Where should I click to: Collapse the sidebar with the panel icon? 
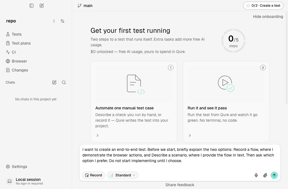[x=31, y=6]
